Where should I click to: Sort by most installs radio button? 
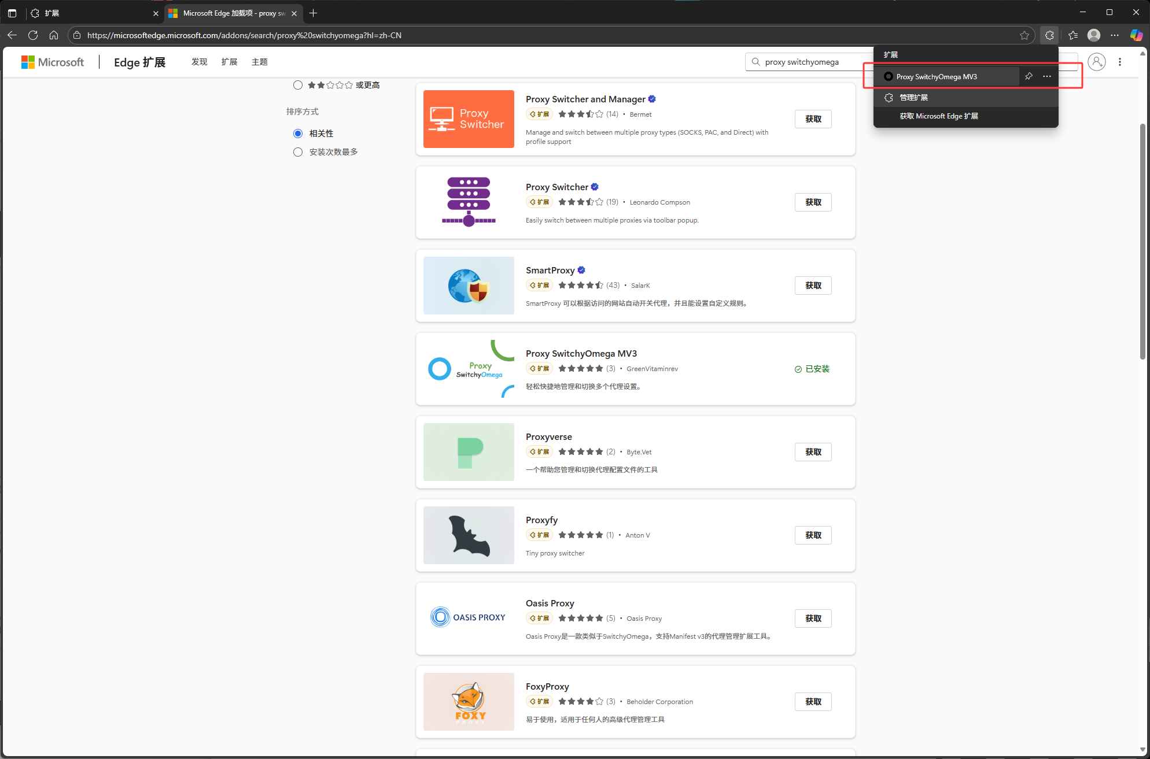(298, 152)
